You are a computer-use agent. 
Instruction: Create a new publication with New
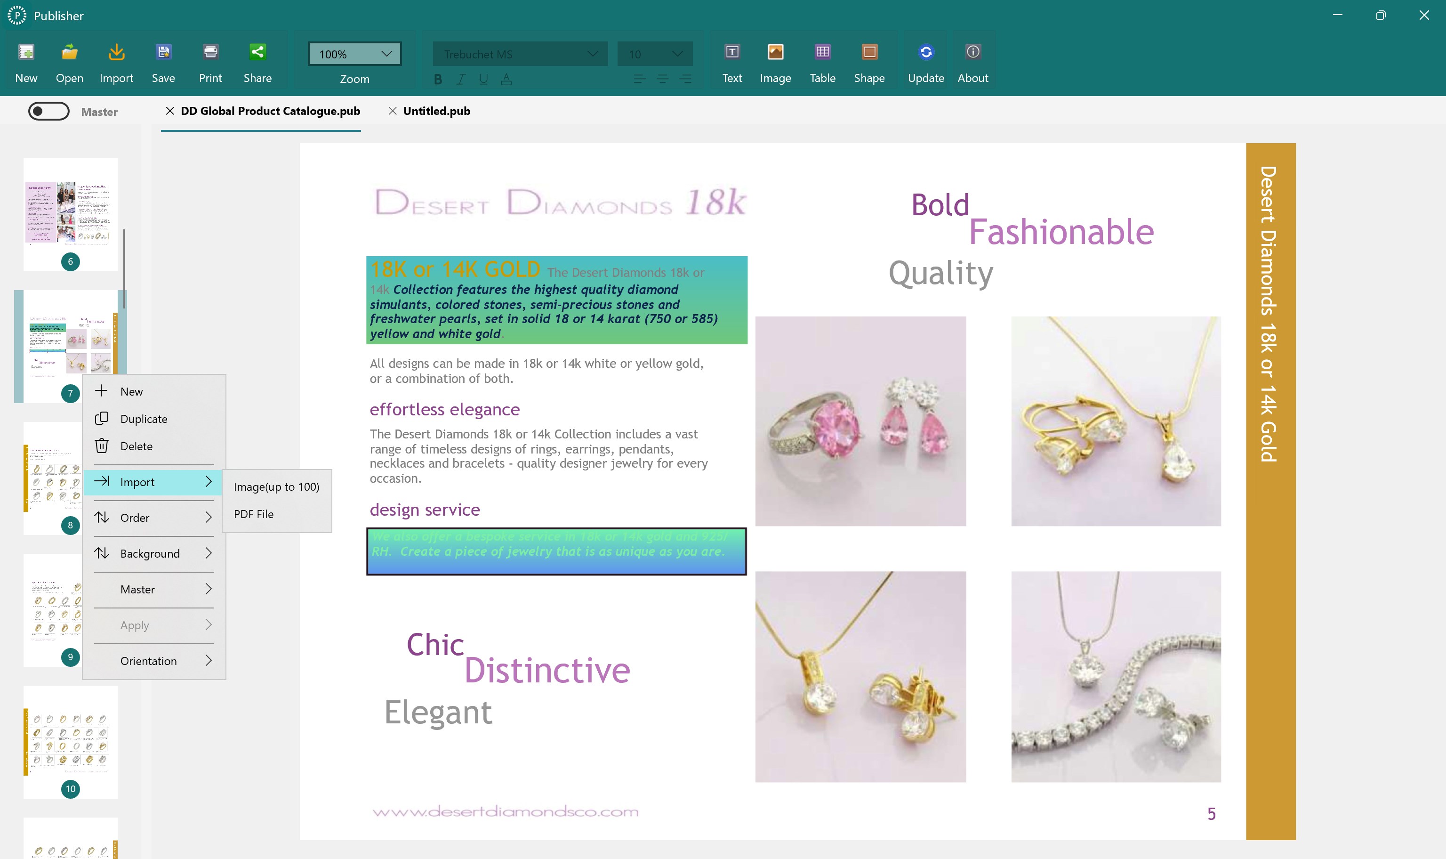26,61
